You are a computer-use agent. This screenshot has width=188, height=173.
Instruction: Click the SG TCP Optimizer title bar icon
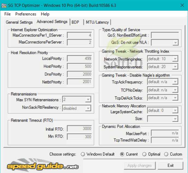click(4, 5)
